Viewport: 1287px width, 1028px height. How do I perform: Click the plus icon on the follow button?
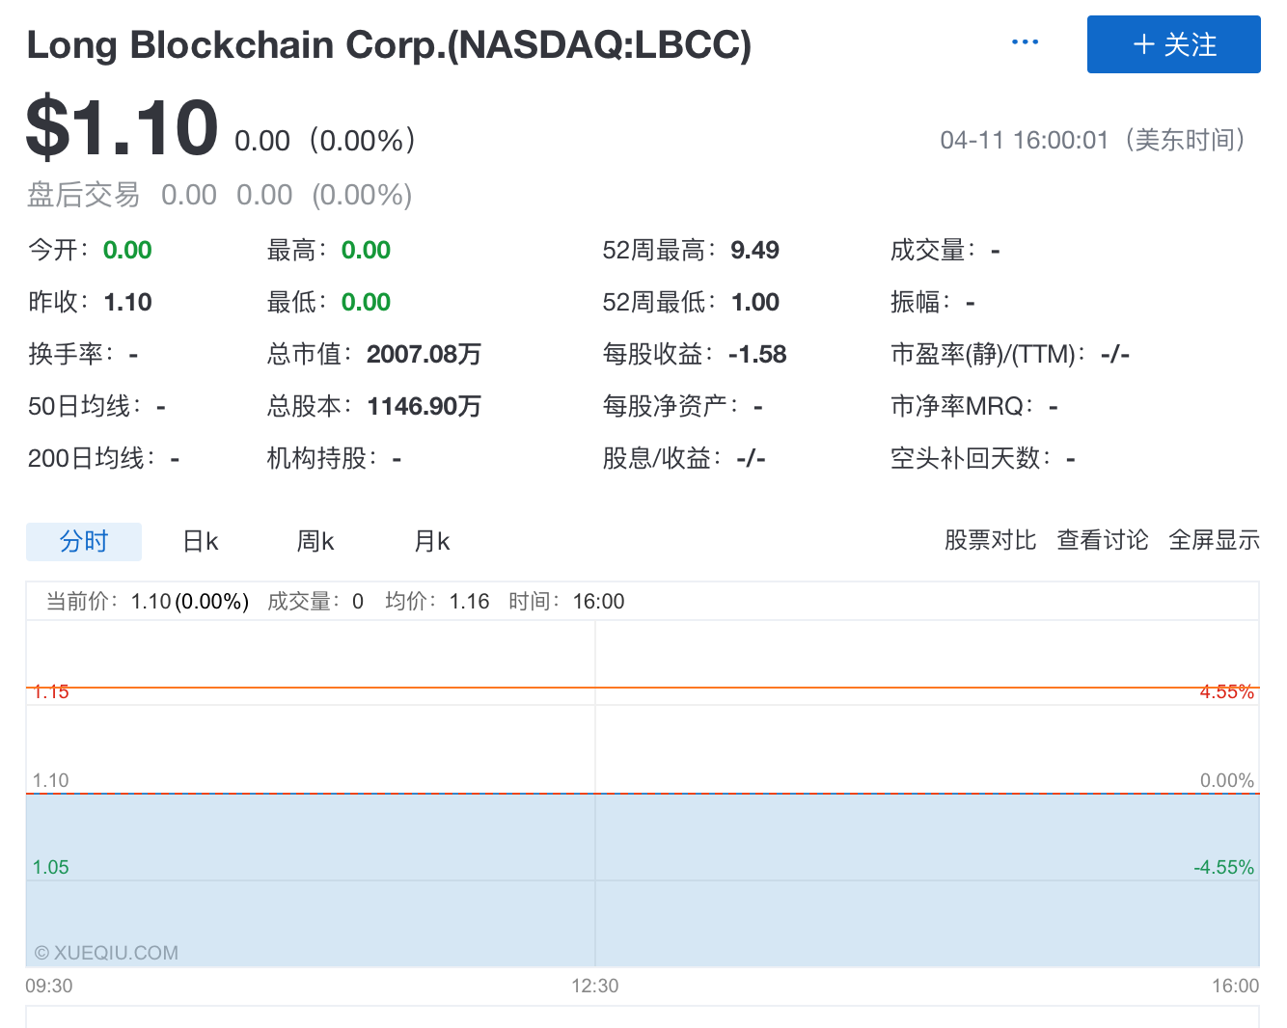[1143, 44]
